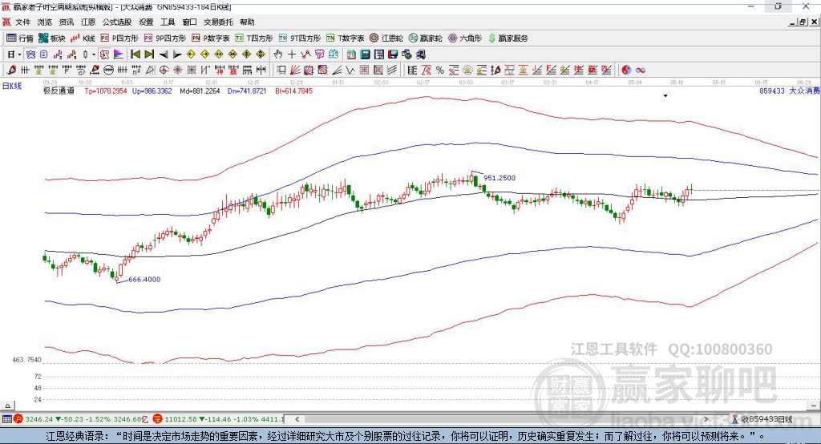Viewport: 821px width, 444px height.
Task: Expand the 日 period dropdown
Action: coord(19,54)
